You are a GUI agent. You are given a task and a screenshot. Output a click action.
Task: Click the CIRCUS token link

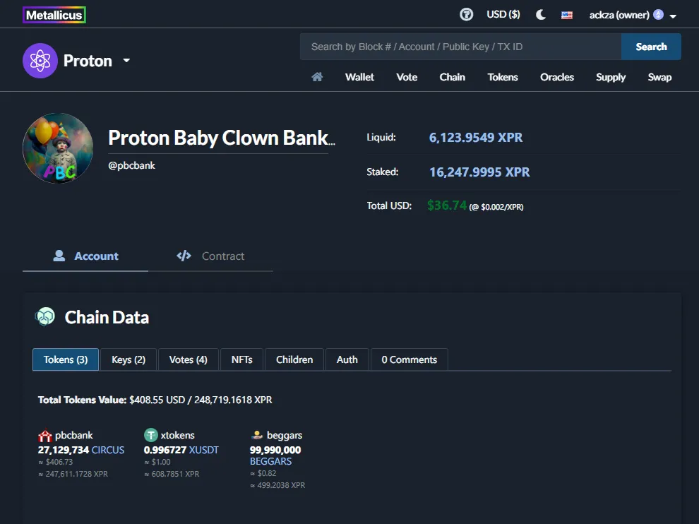[108, 450]
